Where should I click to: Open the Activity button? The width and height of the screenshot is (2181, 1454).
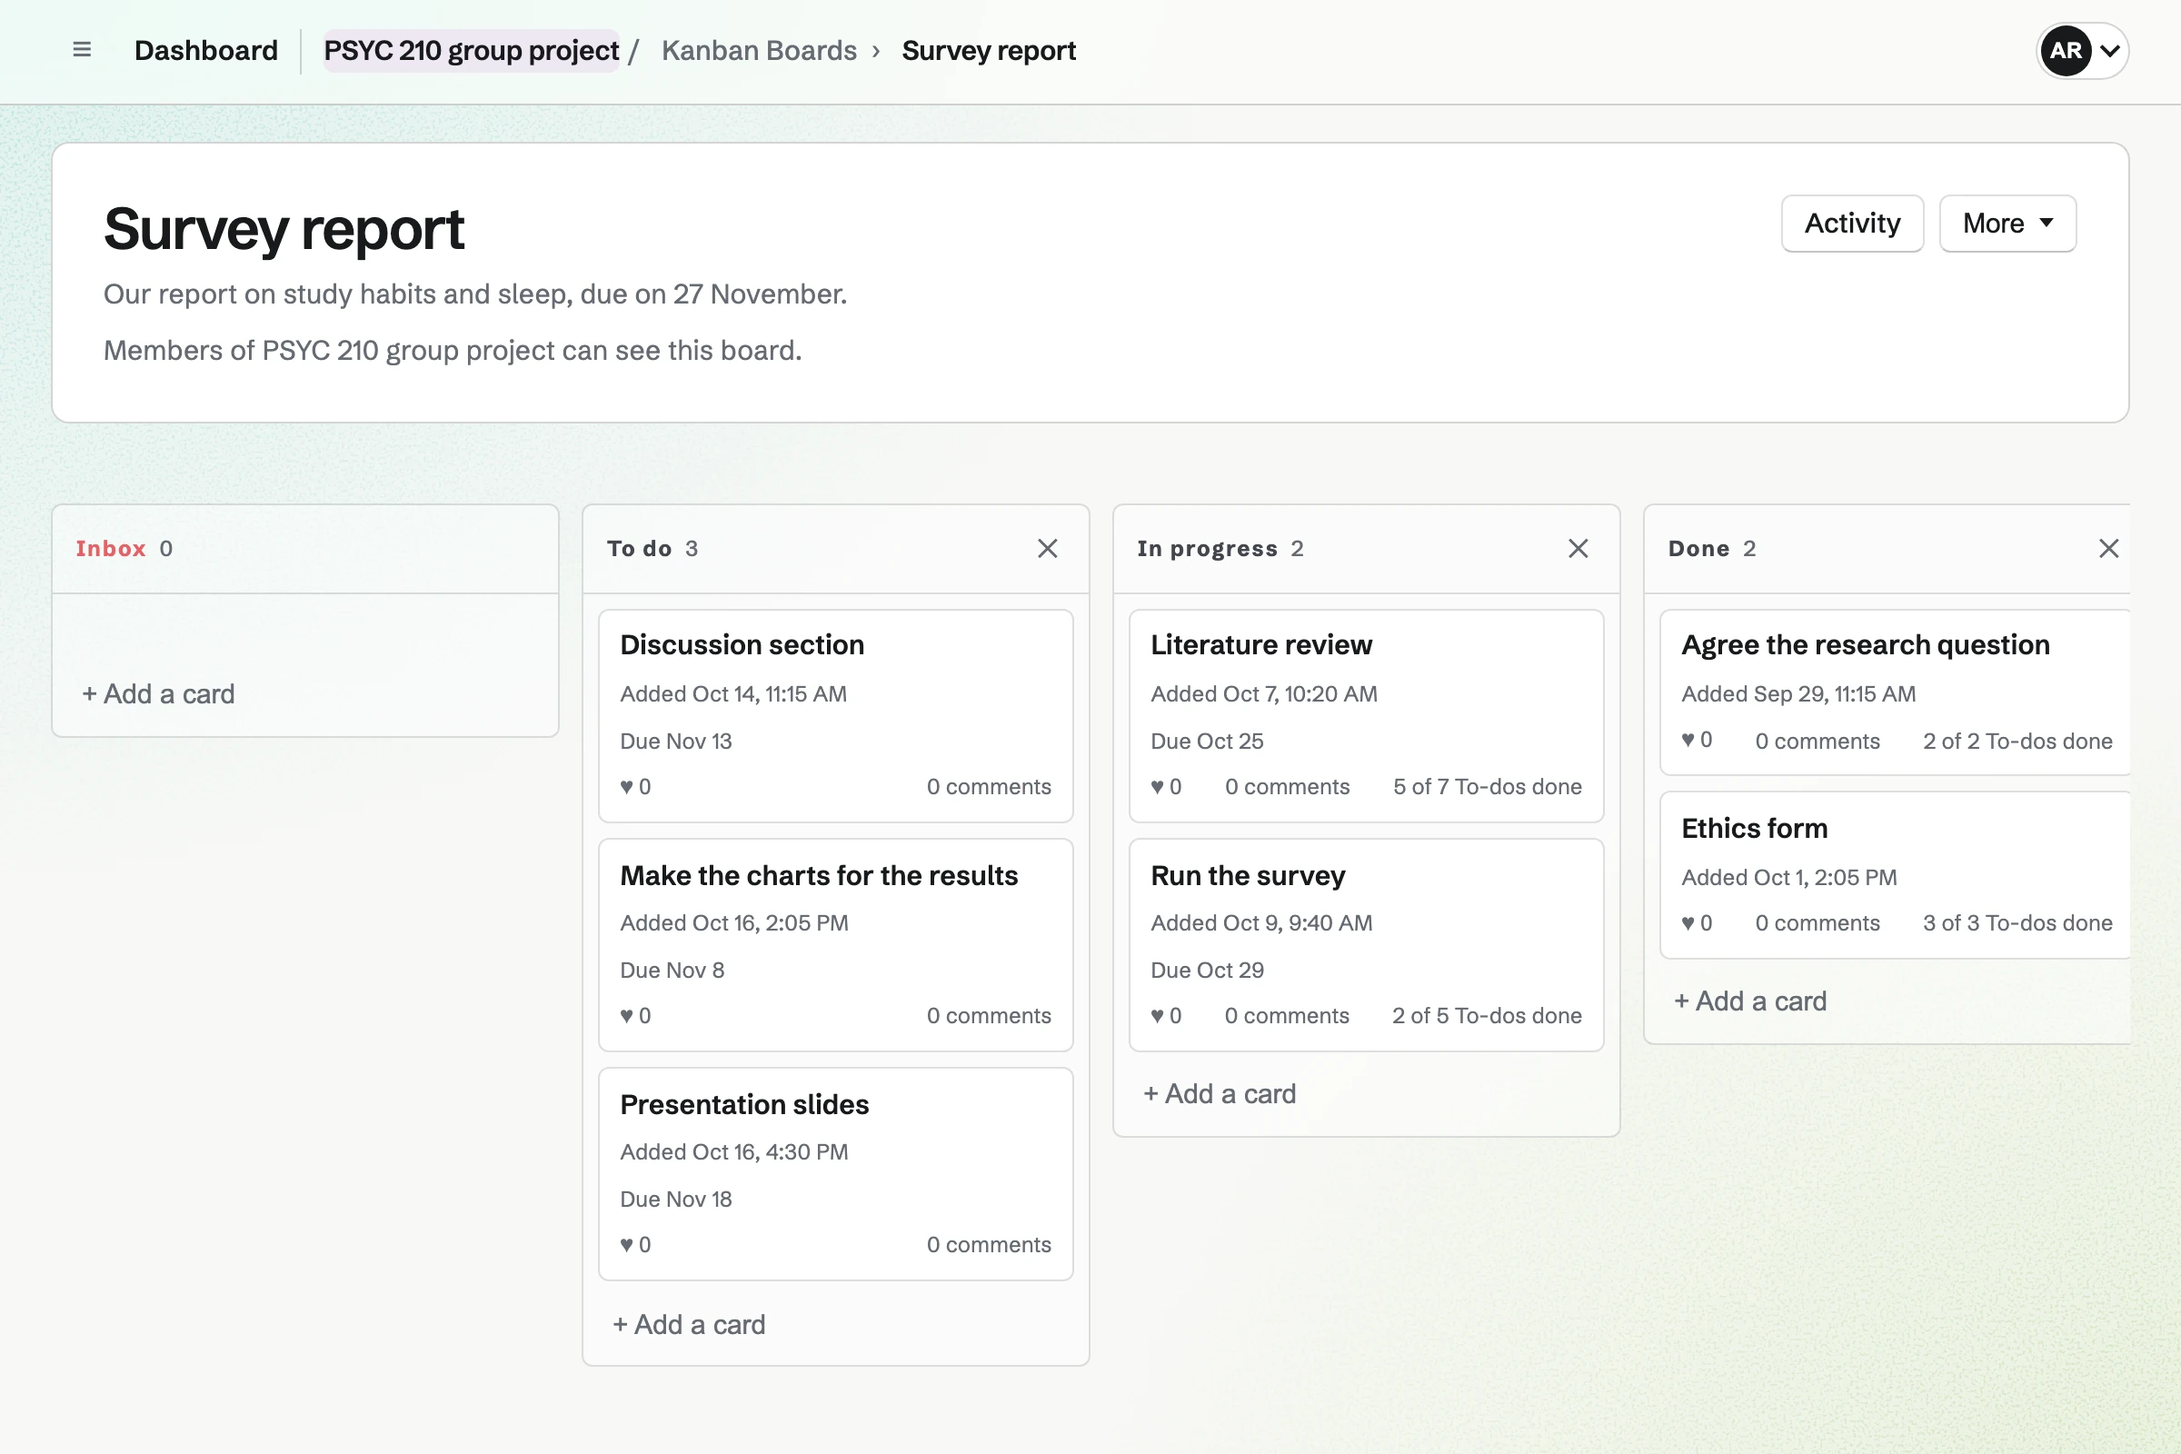[1852, 224]
